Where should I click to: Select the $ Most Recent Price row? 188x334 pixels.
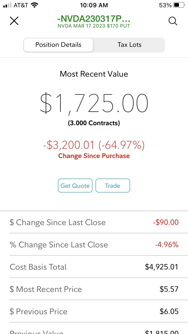pos(94,289)
